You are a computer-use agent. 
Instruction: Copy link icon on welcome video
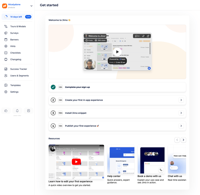coord(143,36)
